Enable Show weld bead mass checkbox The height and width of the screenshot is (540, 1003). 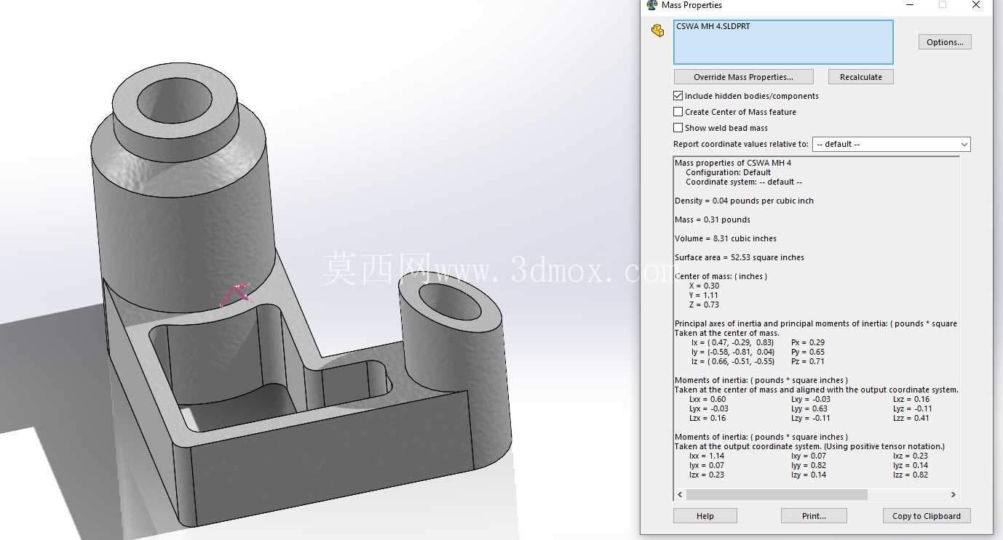[x=678, y=128]
